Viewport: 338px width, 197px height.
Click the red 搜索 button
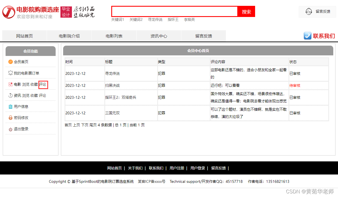tap(246, 11)
